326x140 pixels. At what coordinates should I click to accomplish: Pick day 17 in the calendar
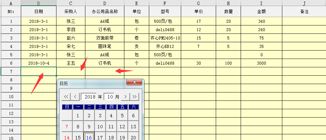click(x=100, y=136)
